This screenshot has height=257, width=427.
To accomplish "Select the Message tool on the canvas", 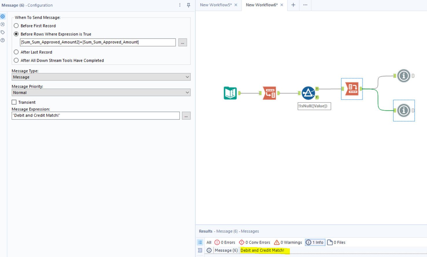I will (x=352, y=89).
